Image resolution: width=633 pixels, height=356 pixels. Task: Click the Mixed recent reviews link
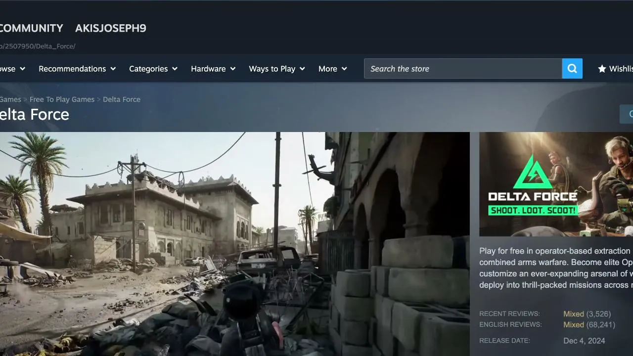pos(574,314)
